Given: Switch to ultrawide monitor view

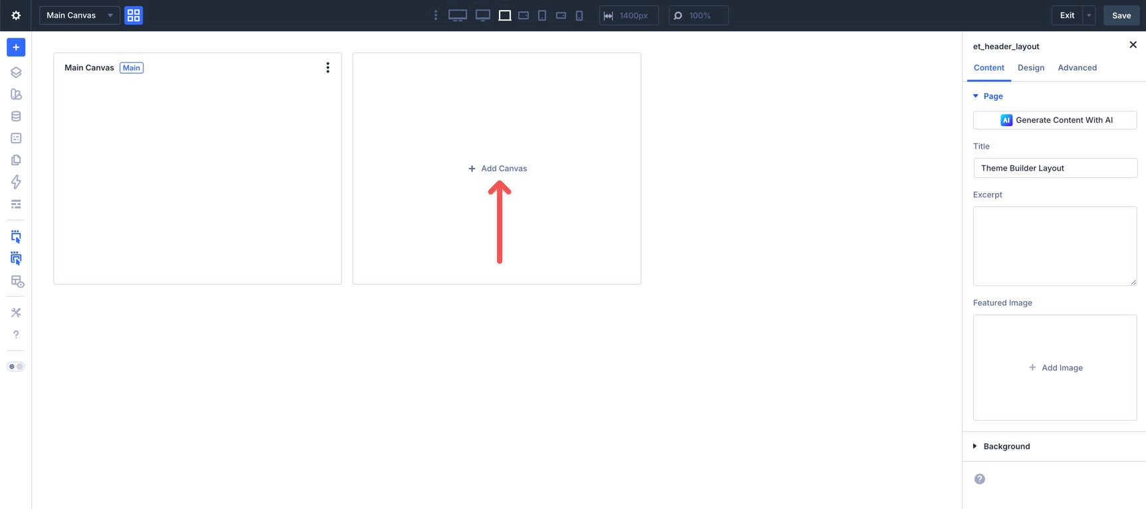Looking at the screenshot, I should coord(458,15).
